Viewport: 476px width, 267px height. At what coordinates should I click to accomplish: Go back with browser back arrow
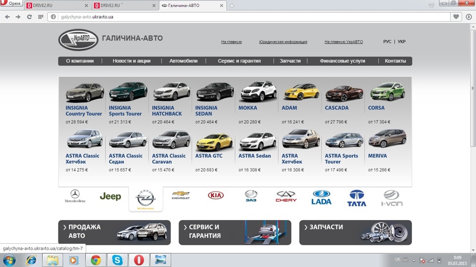click(7, 17)
